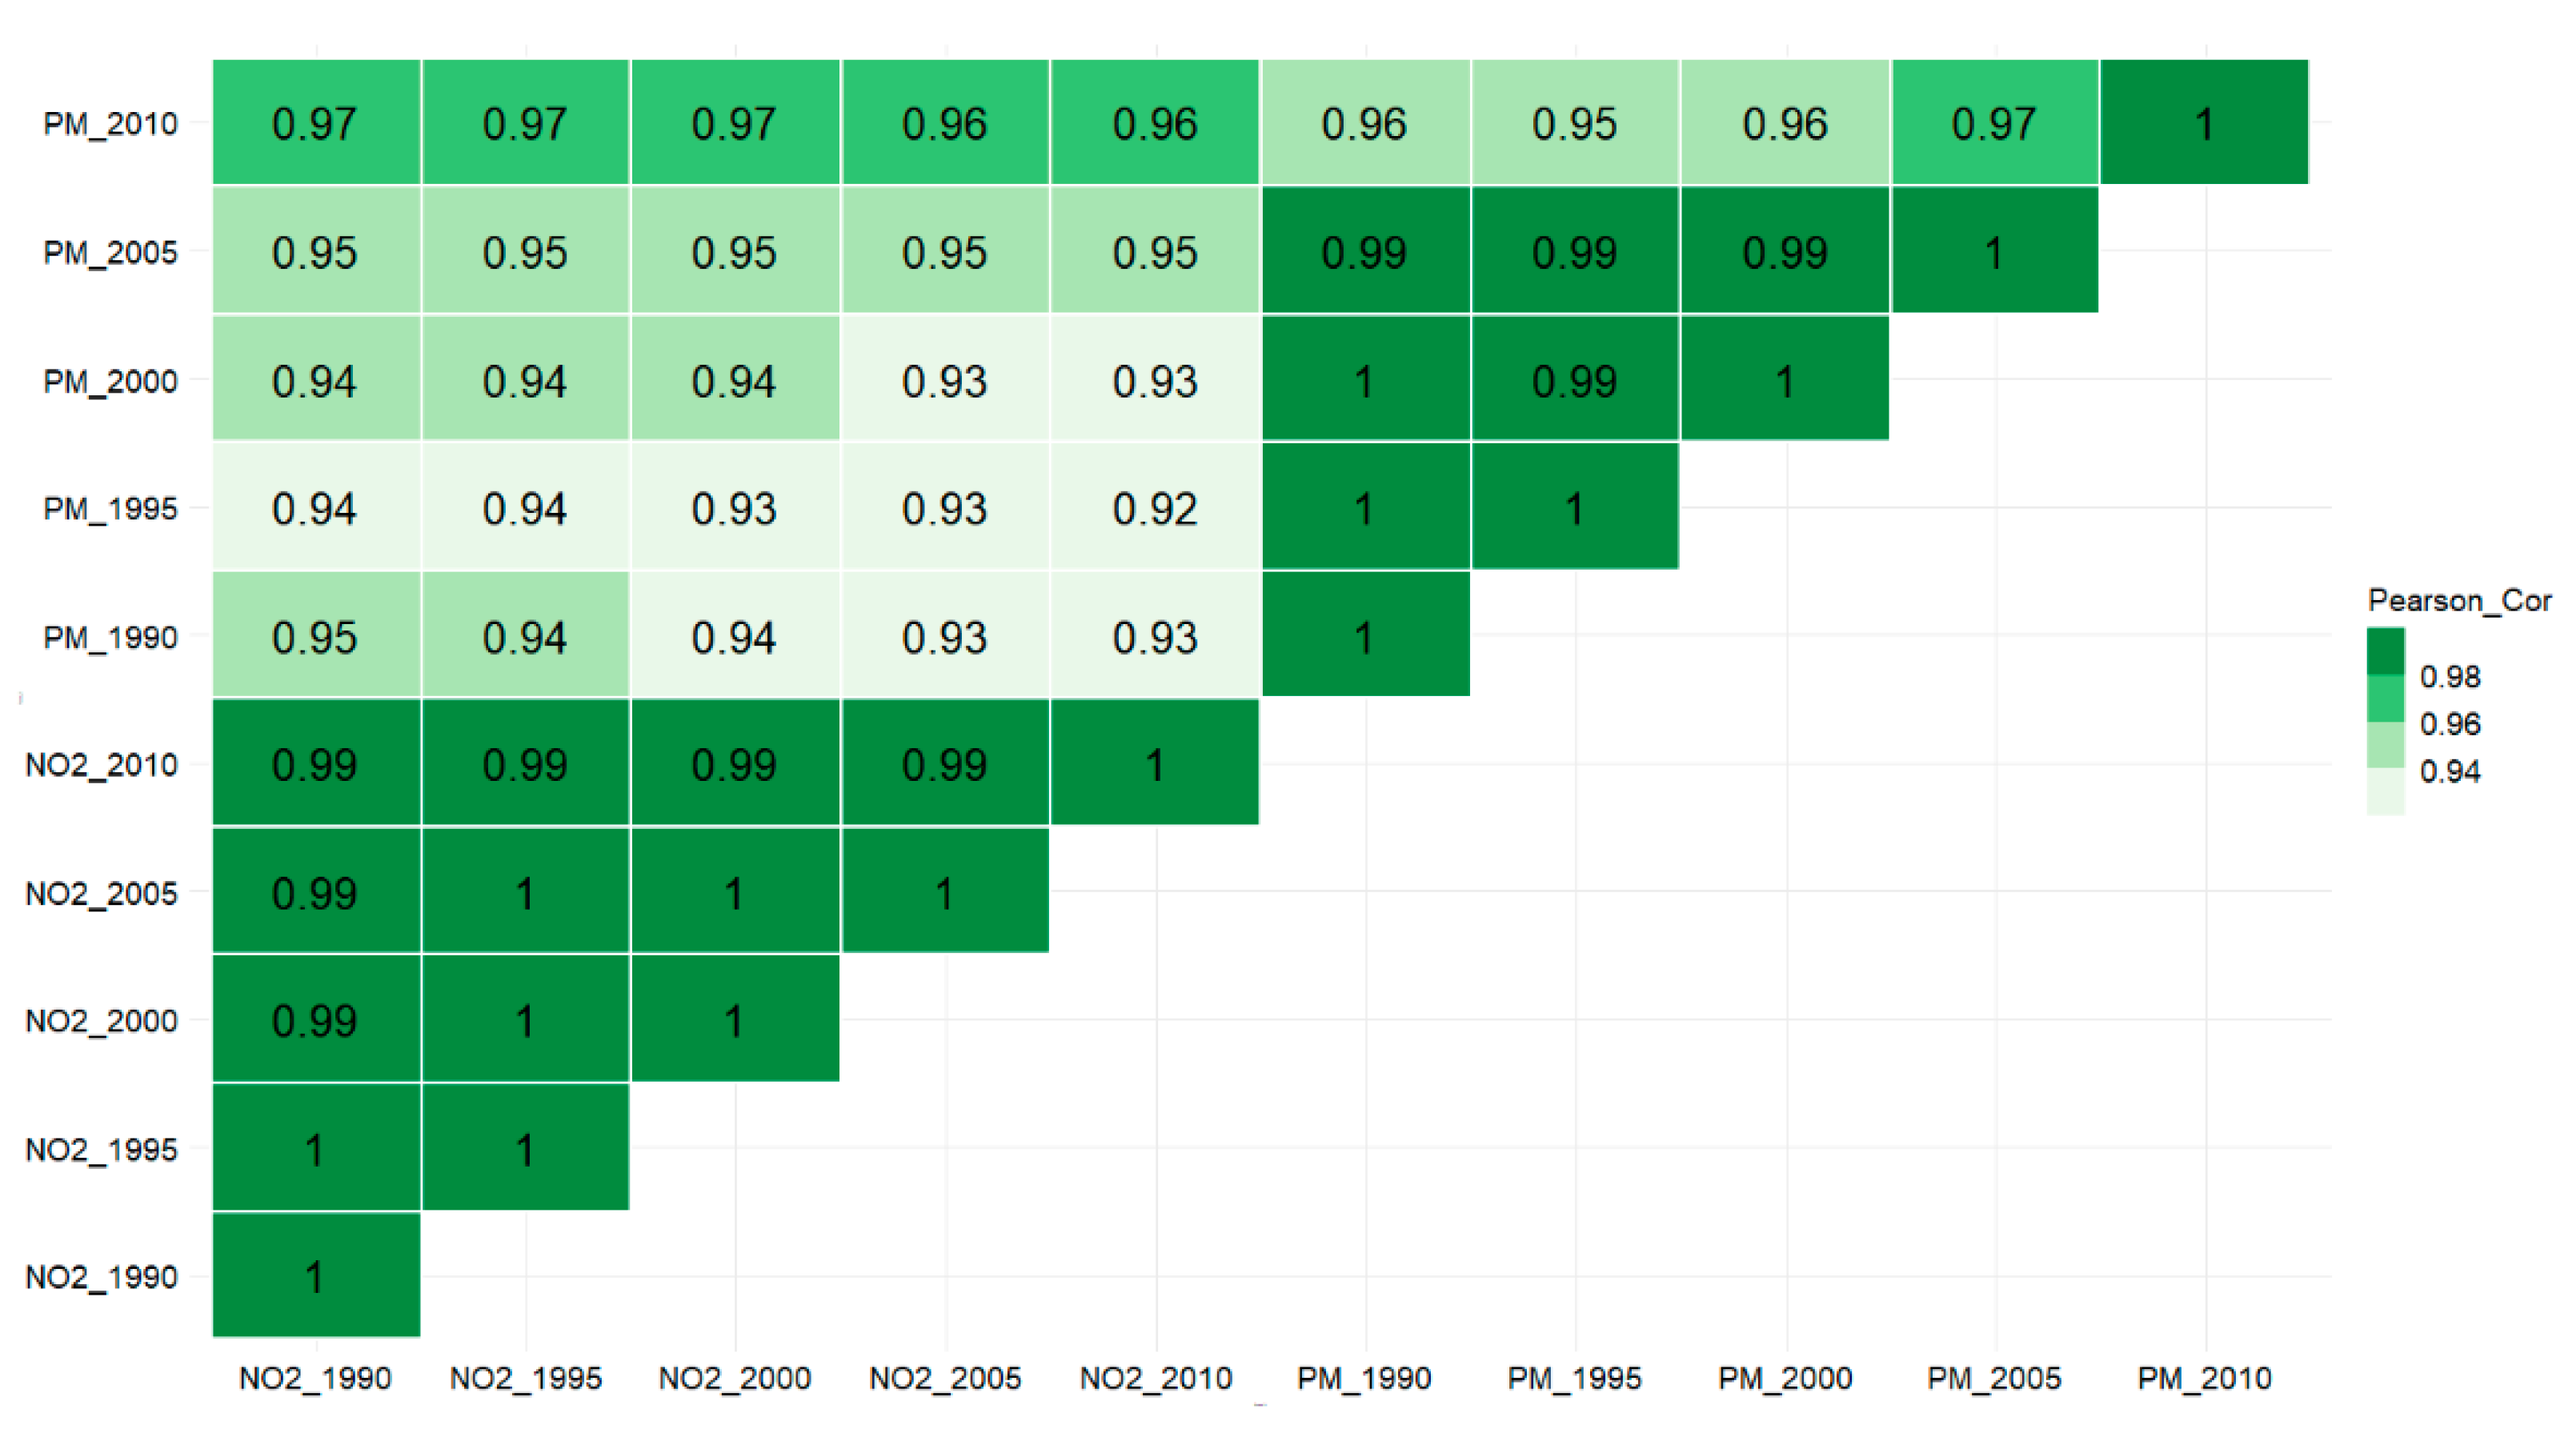Click the PM_1990 label on x-axis
This screenshot has width=2576, height=1449.
1364,1378
